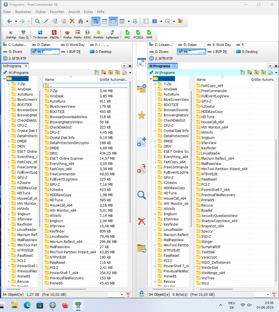
Task: Open dropdown next to thumbnail view icon
Action: (129, 21)
